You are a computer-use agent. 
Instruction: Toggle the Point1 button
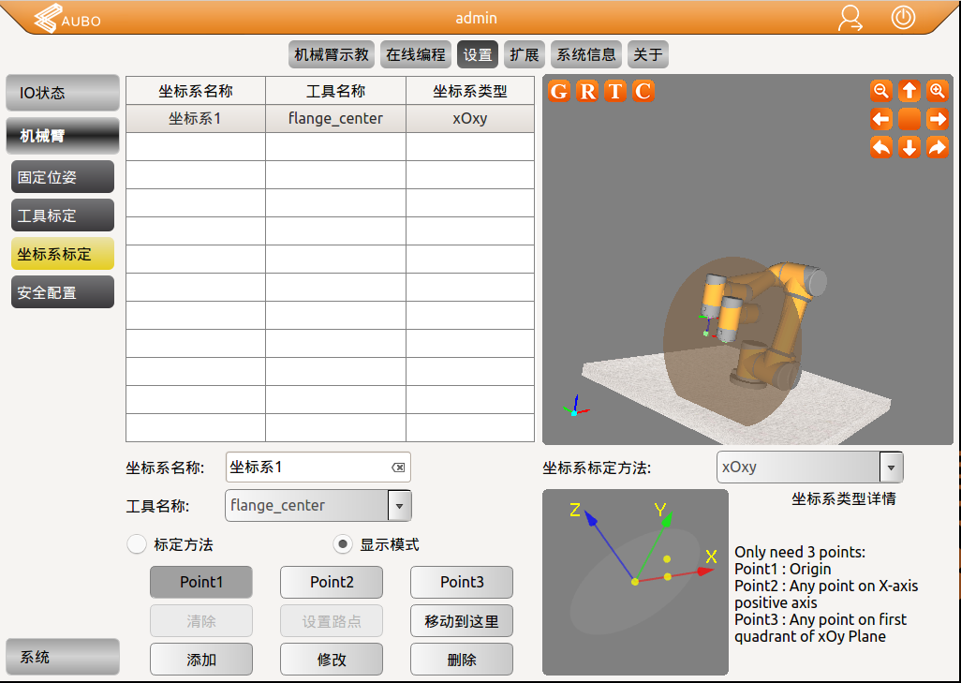[x=201, y=582]
